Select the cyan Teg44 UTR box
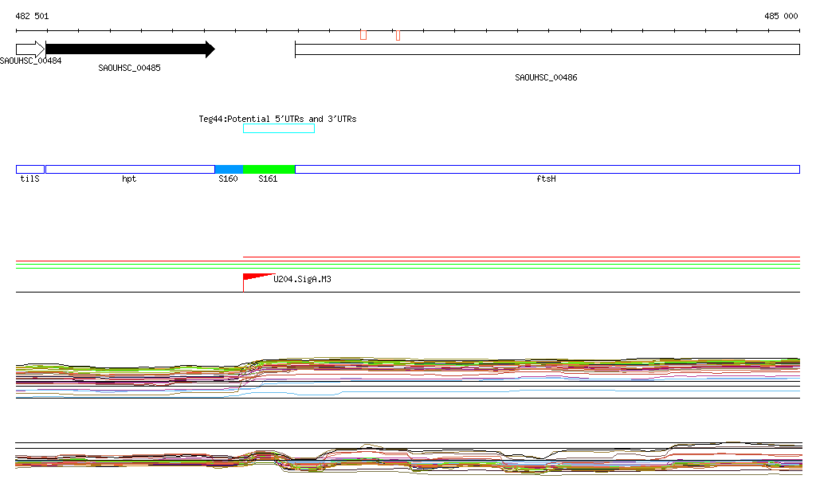The image size is (816, 487). pyautogui.click(x=279, y=128)
